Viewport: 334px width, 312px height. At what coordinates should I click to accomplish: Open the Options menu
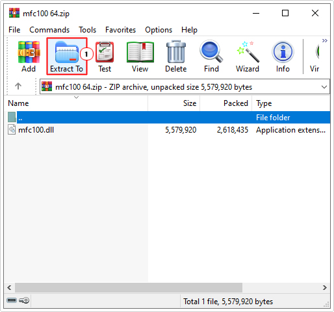click(159, 30)
